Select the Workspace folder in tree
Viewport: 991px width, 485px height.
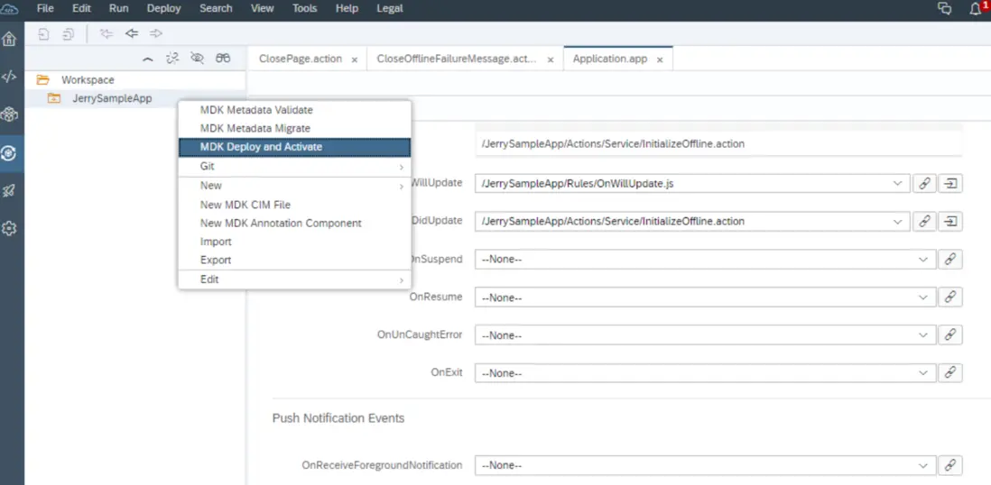pos(88,80)
